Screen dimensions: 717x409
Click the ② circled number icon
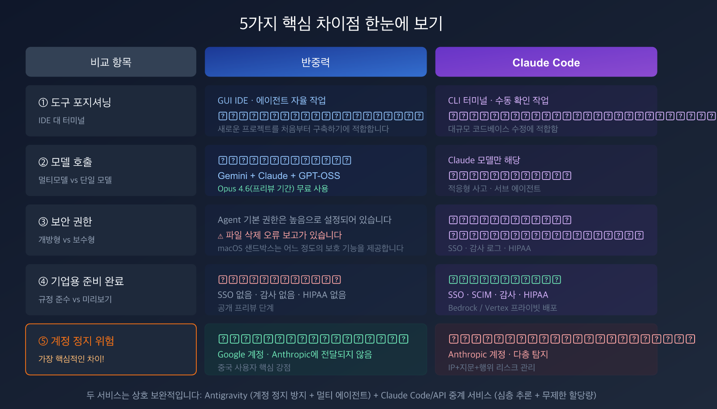[x=43, y=162]
